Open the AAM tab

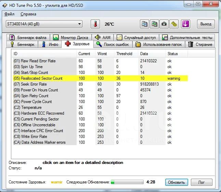coord(103,37)
